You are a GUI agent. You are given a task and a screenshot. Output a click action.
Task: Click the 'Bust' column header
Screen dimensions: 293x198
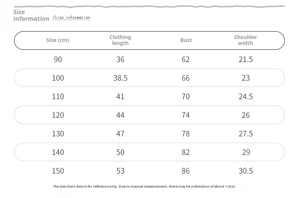[x=186, y=40]
